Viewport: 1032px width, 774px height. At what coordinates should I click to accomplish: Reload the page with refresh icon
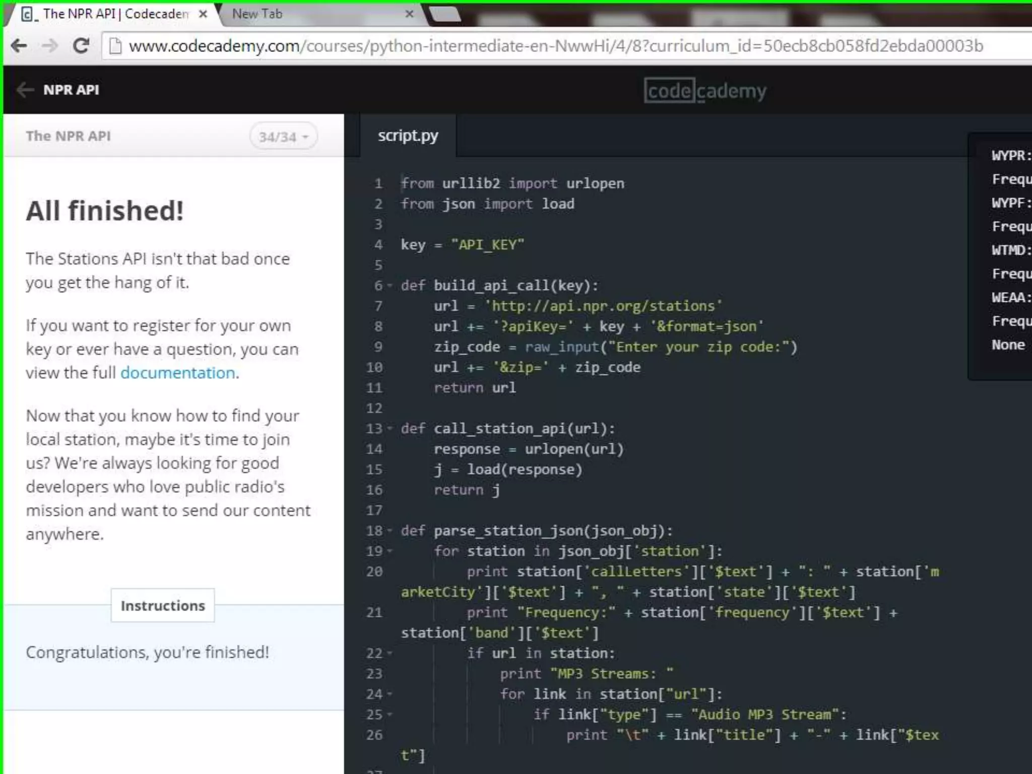(81, 46)
